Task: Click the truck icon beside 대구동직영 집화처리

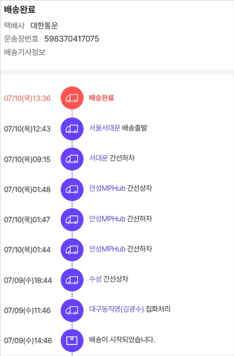Action: click(x=72, y=310)
